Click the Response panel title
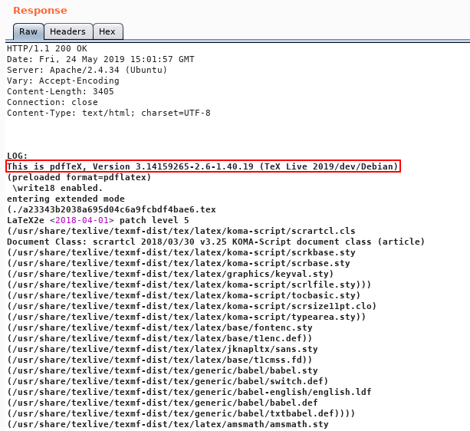This screenshot has height=431, width=470. (39, 11)
